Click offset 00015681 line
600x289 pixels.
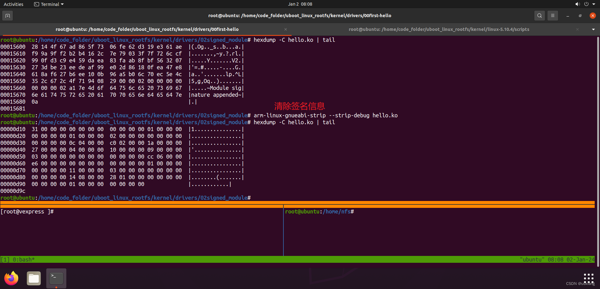(13, 109)
